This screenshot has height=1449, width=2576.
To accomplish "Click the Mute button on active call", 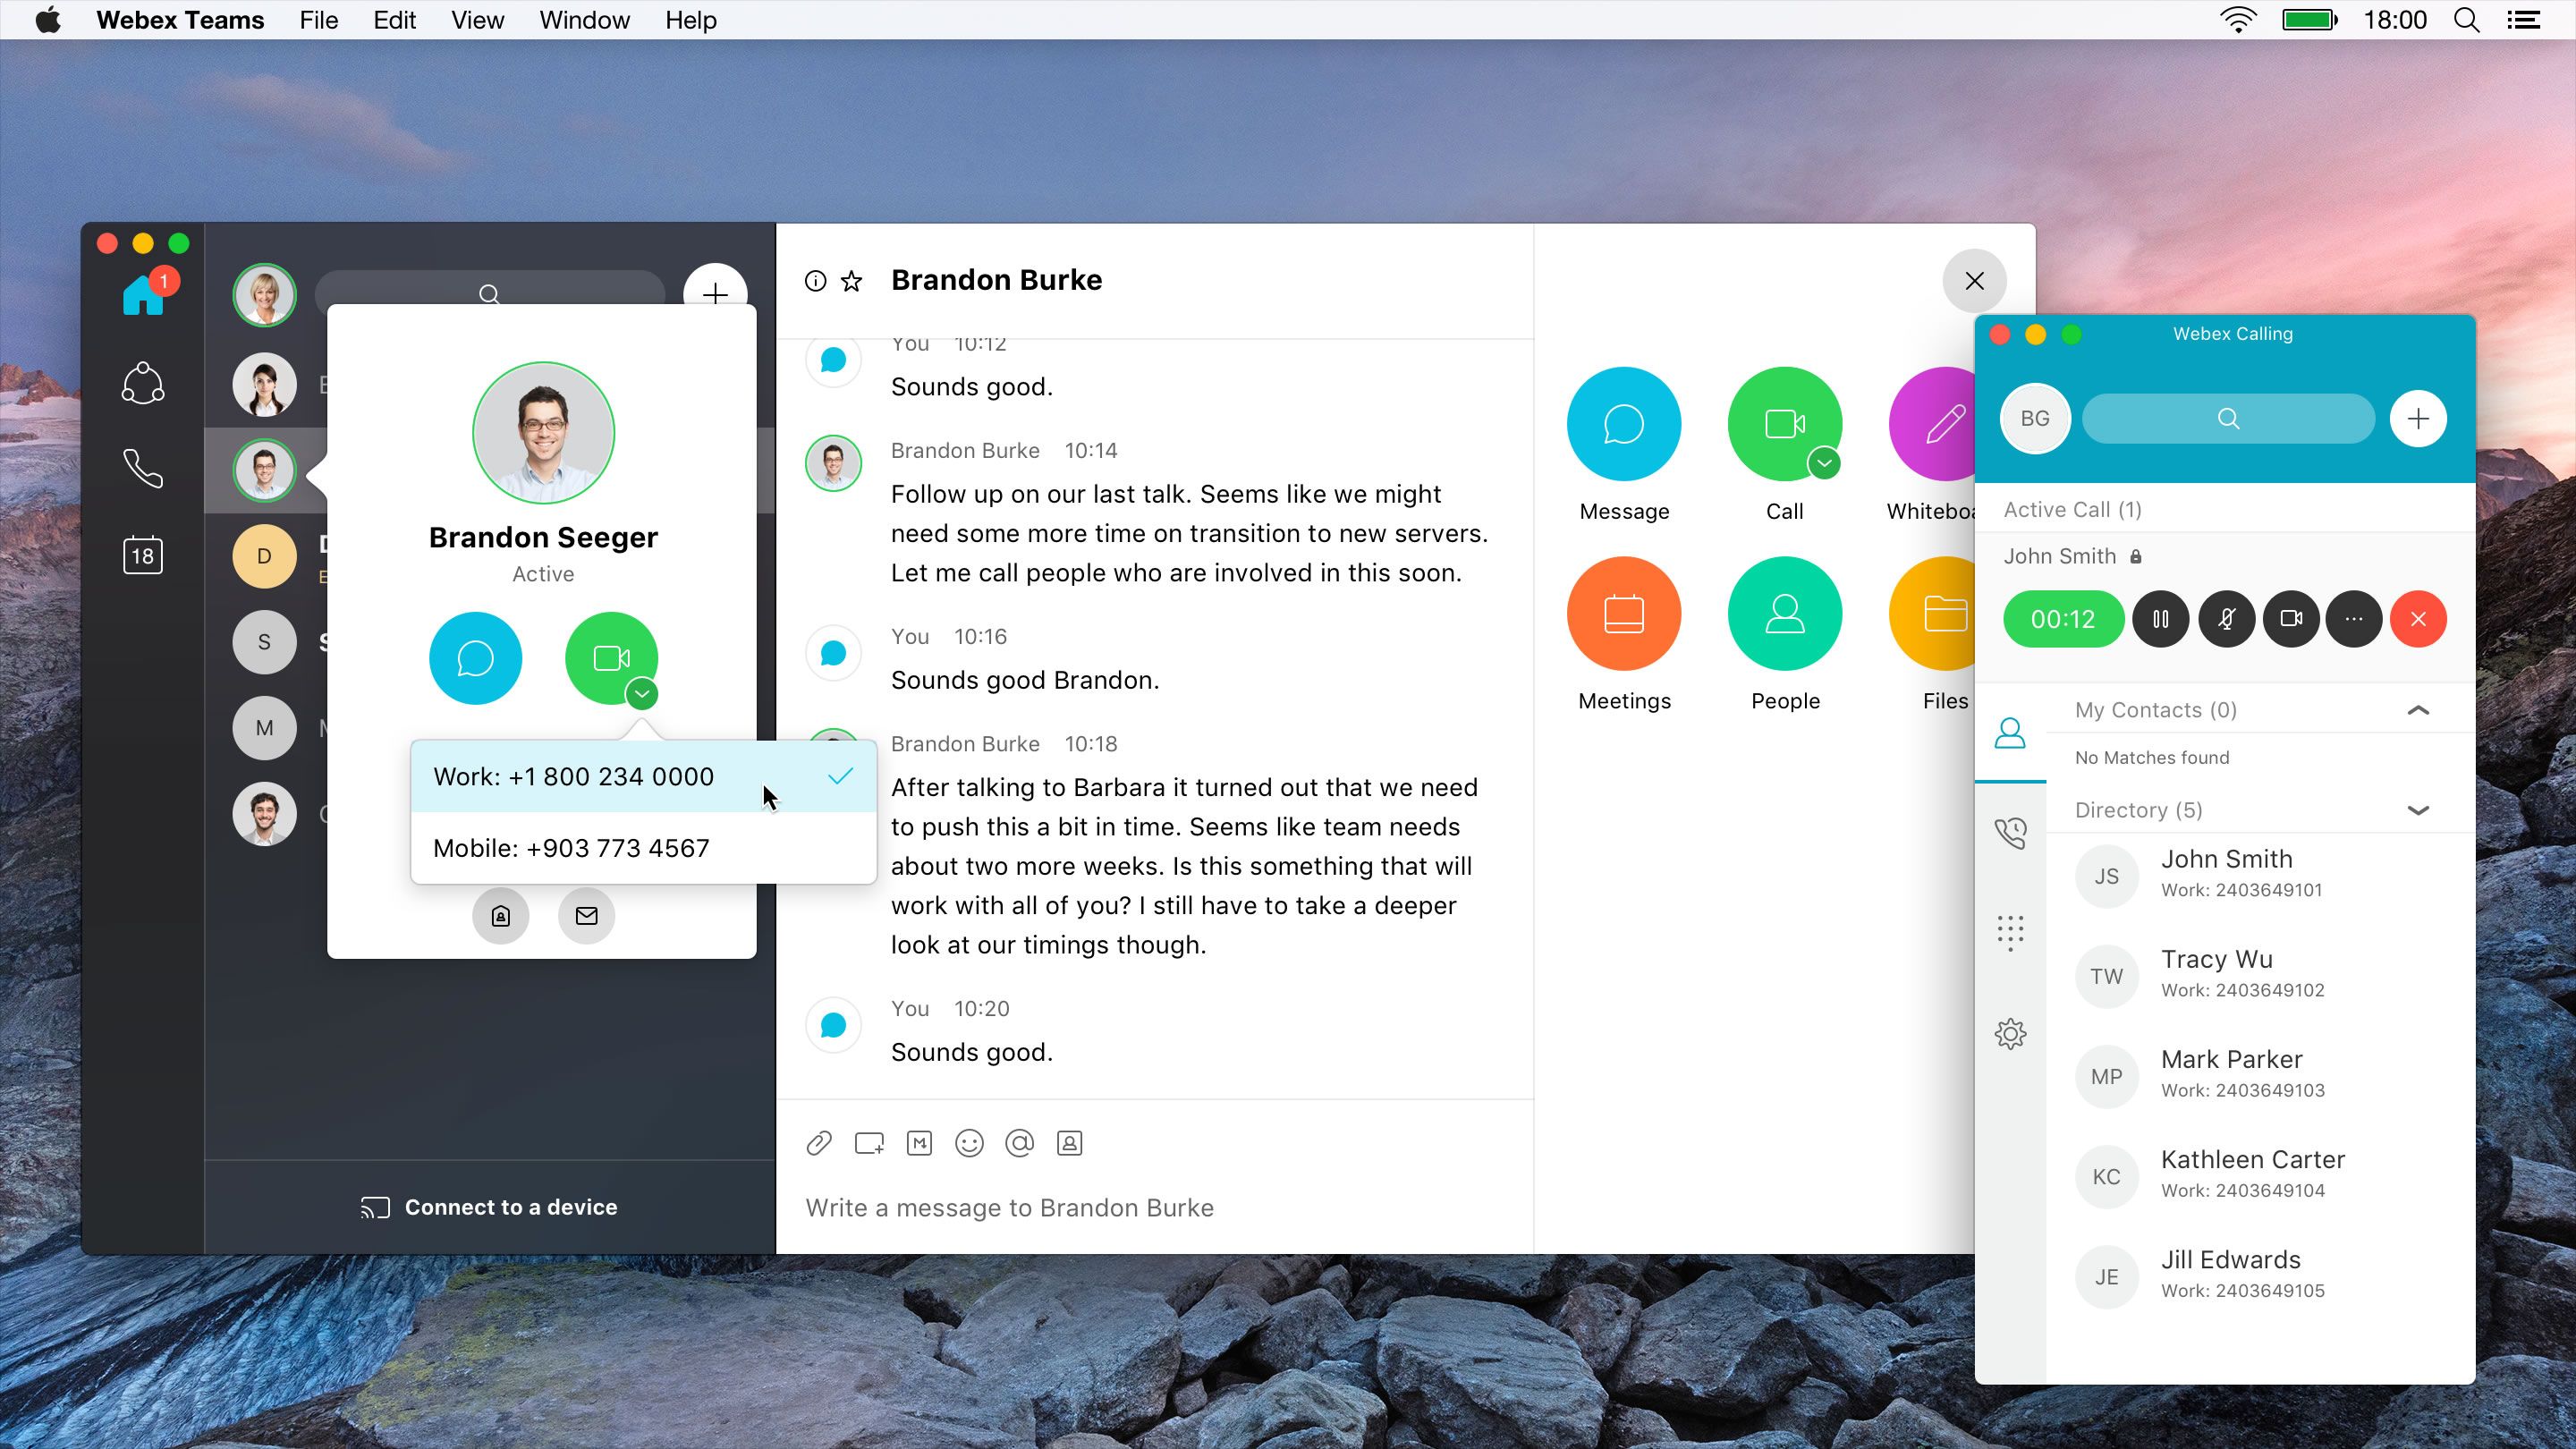I will point(2224,619).
